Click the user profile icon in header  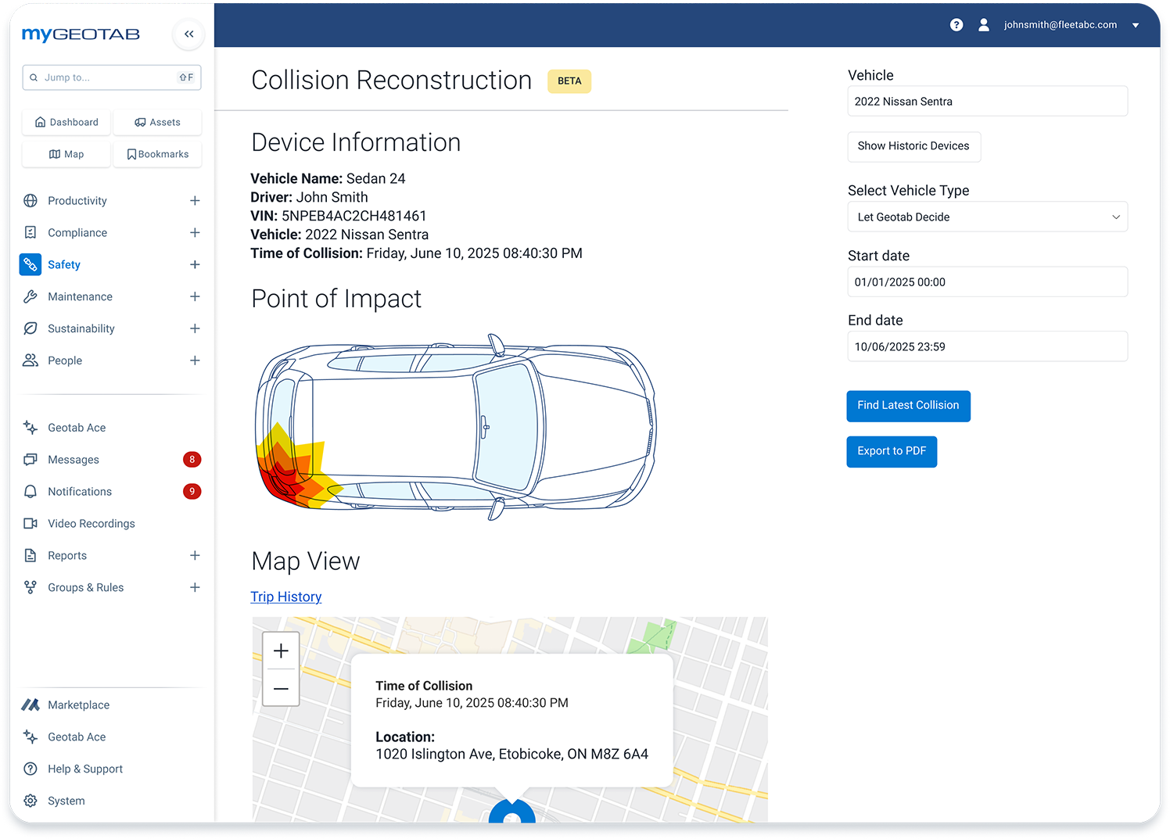point(984,25)
